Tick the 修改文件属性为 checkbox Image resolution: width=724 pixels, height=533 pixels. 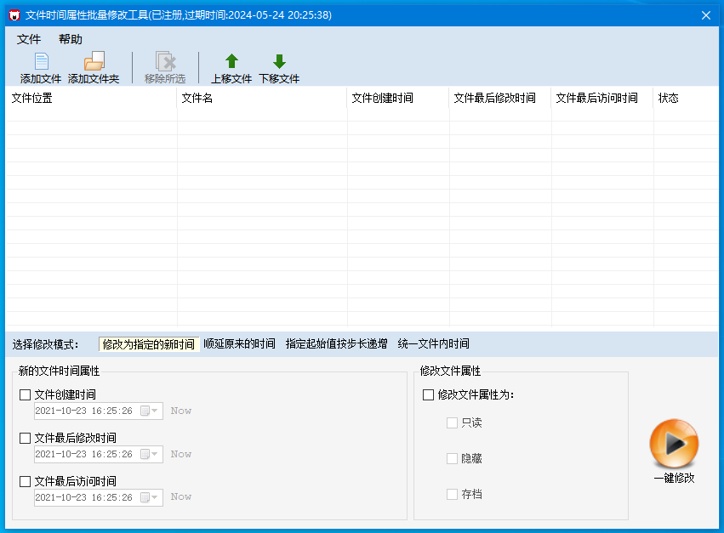coord(429,394)
